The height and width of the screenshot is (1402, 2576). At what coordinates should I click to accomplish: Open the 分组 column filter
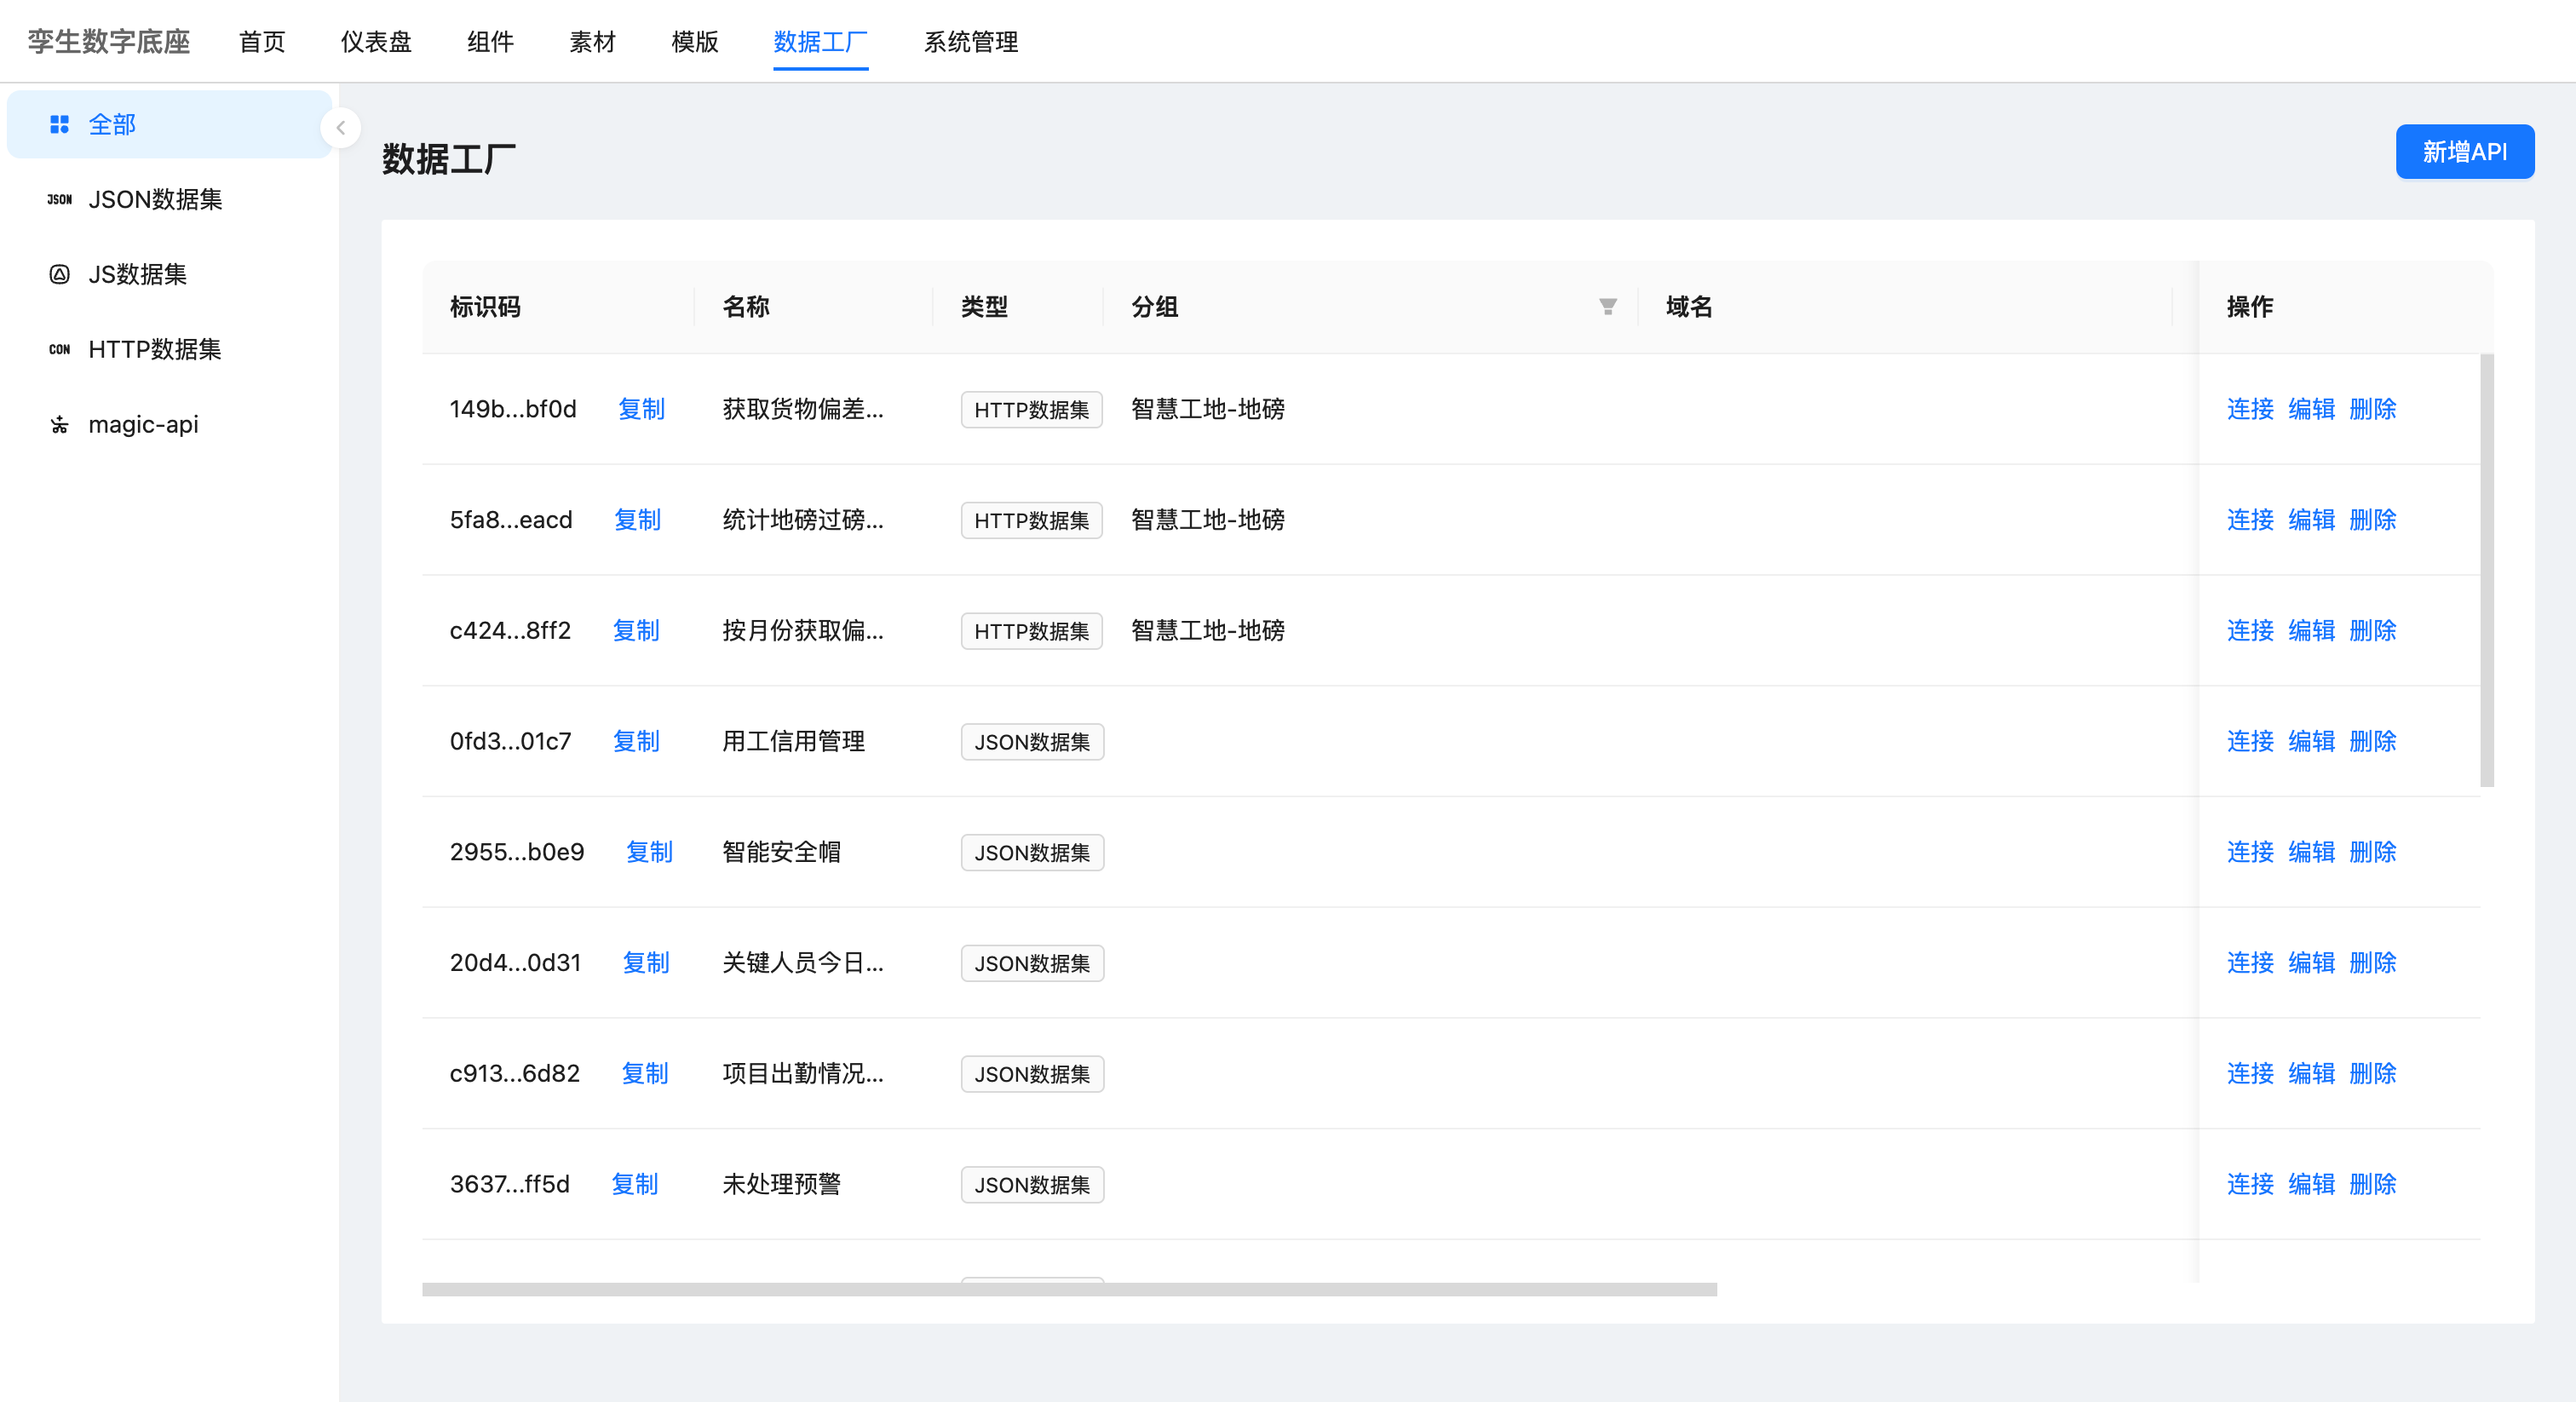tap(1607, 307)
